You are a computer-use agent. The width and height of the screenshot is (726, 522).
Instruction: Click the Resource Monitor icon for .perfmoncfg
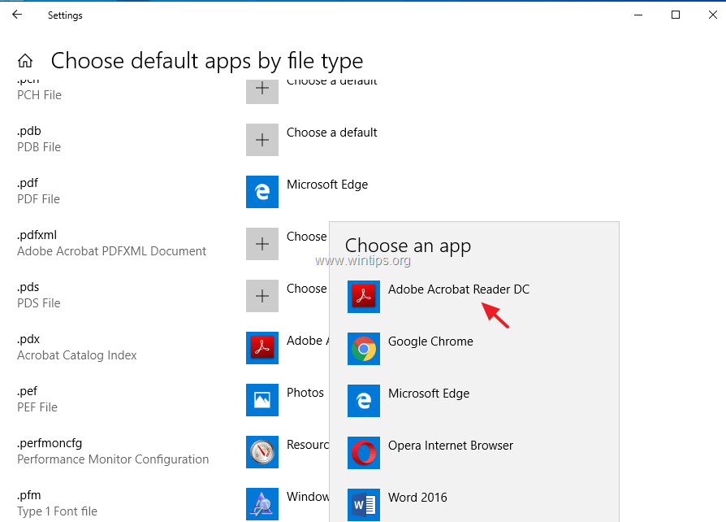tap(262, 452)
